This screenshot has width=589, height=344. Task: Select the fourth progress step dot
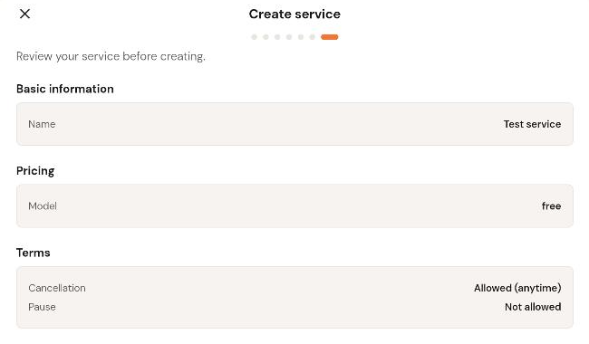click(x=289, y=37)
